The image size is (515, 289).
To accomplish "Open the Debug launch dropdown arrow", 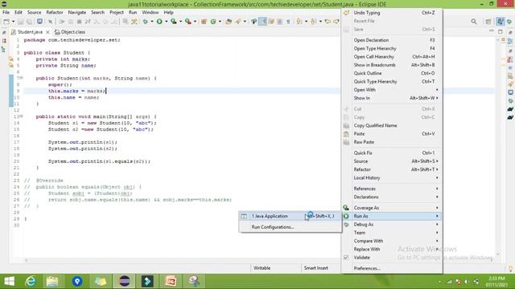I will pyautogui.click(x=152, y=22).
